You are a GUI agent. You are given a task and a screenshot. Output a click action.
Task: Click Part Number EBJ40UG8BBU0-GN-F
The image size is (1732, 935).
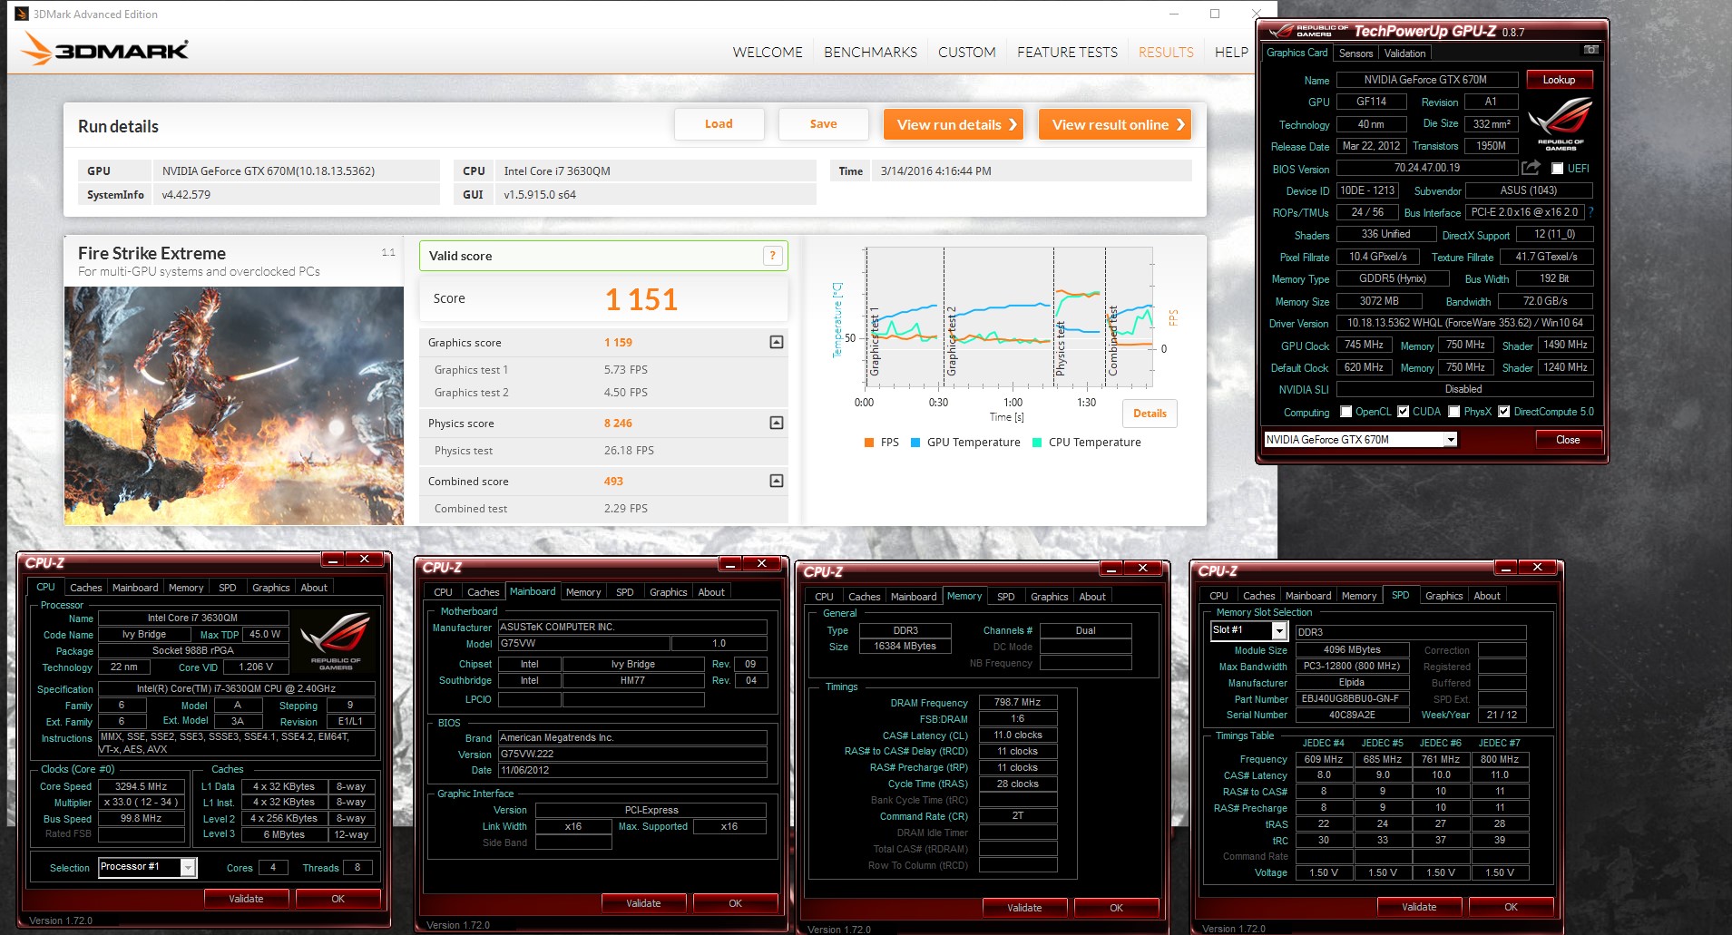[x=1351, y=699]
